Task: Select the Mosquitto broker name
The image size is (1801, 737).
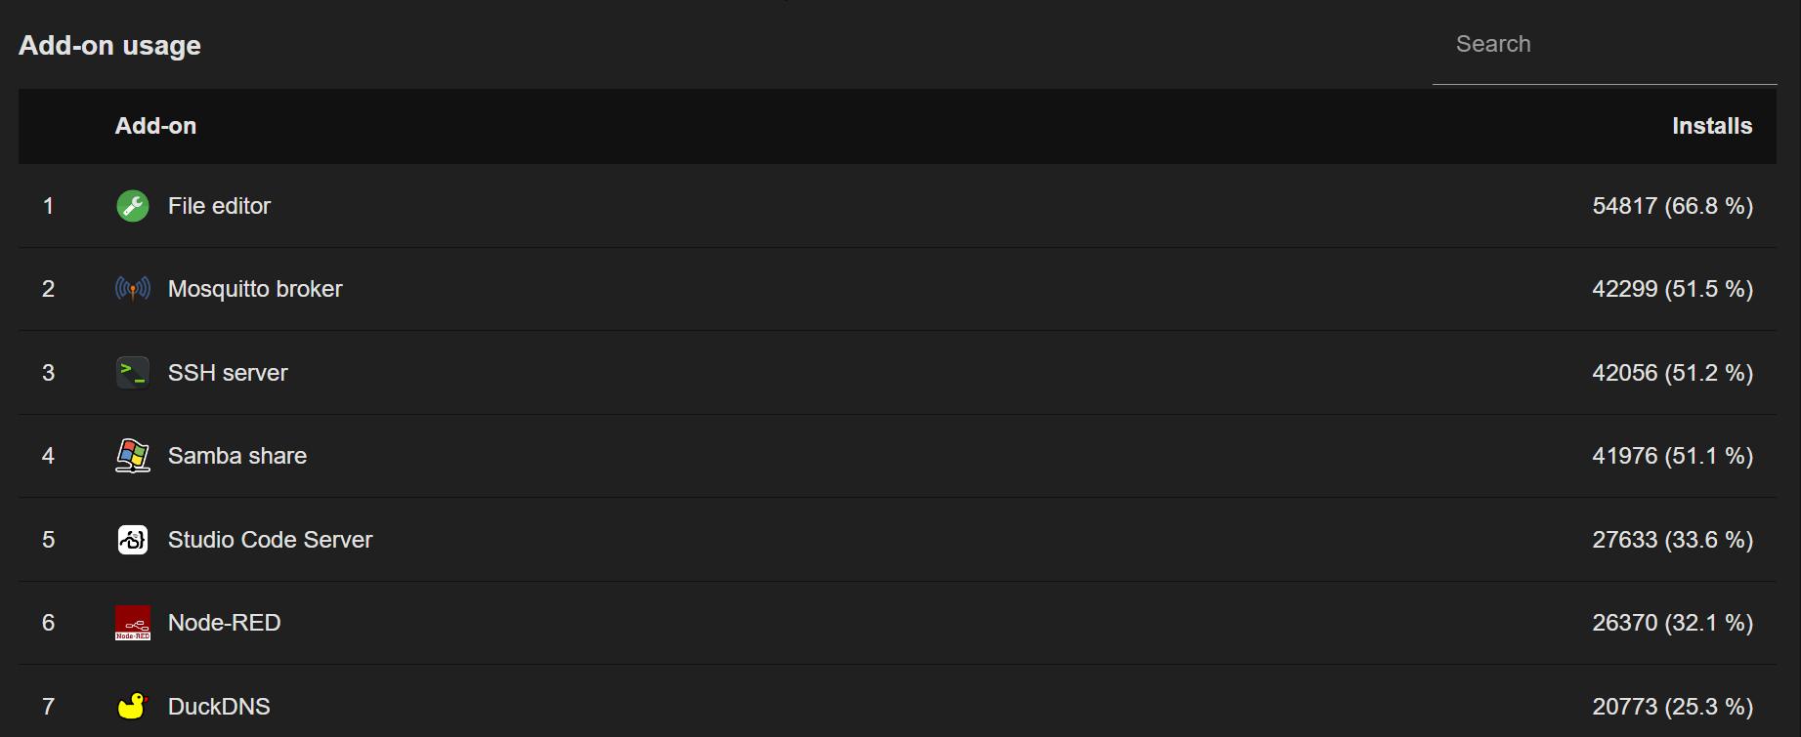Action: click(255, 289)
